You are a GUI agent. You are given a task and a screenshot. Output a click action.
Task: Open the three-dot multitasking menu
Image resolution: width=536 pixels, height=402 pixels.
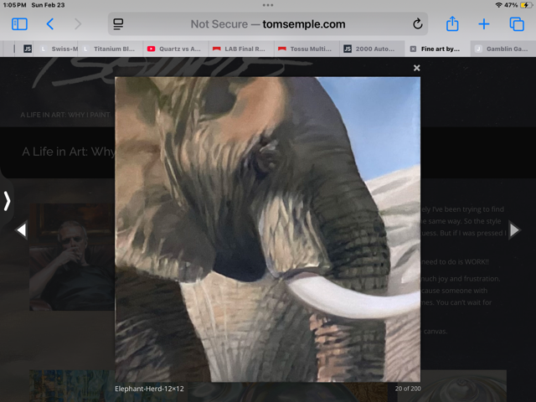(268, 5)
